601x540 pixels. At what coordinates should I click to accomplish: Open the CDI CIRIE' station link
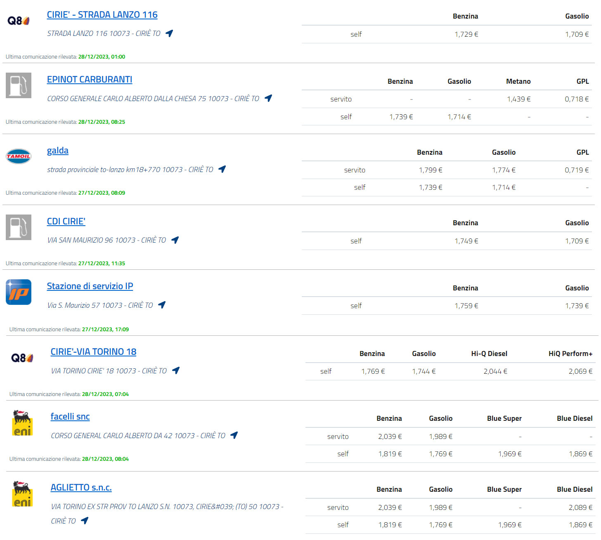click(66, 222)
